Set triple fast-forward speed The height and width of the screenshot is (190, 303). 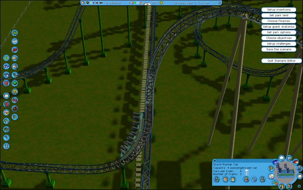pos(101,3)
